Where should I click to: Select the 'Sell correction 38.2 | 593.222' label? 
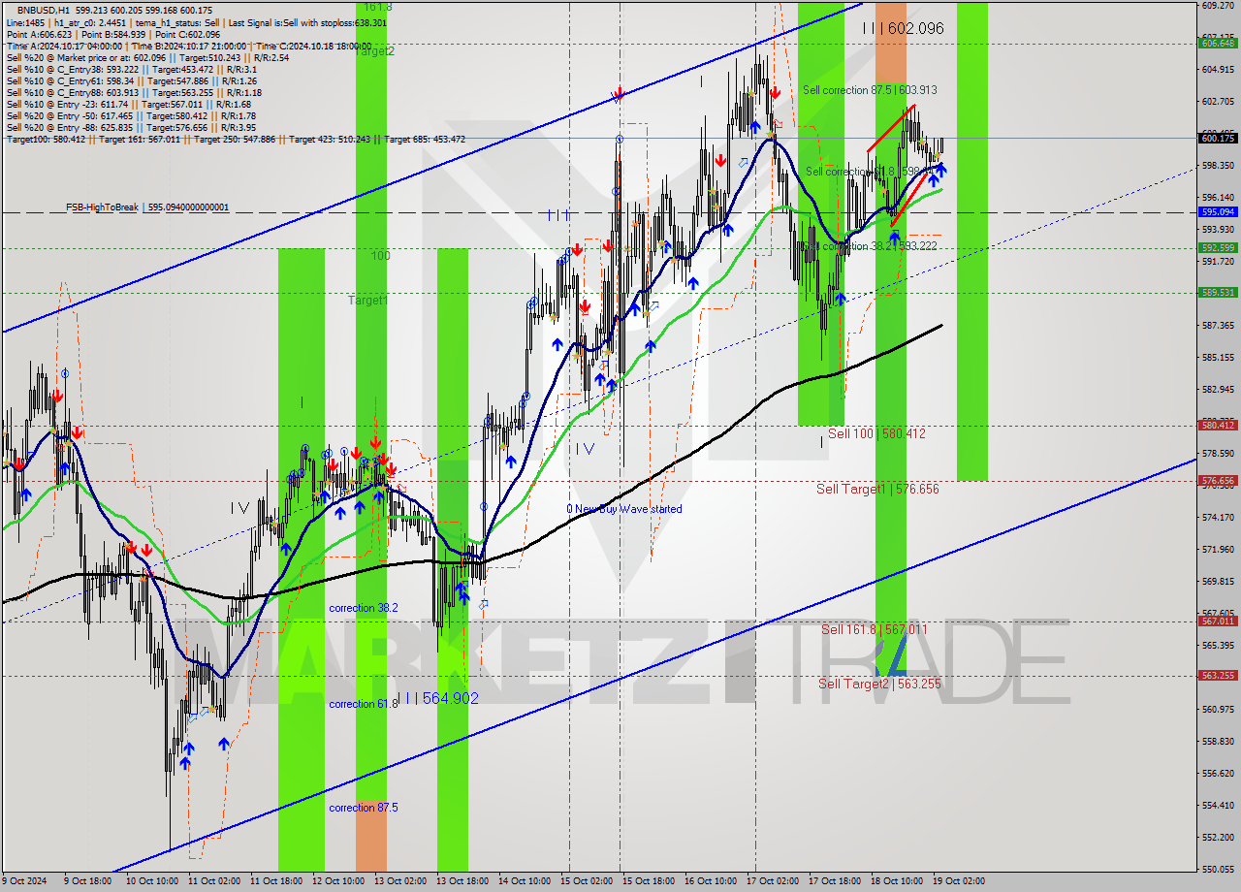[870, 246]
